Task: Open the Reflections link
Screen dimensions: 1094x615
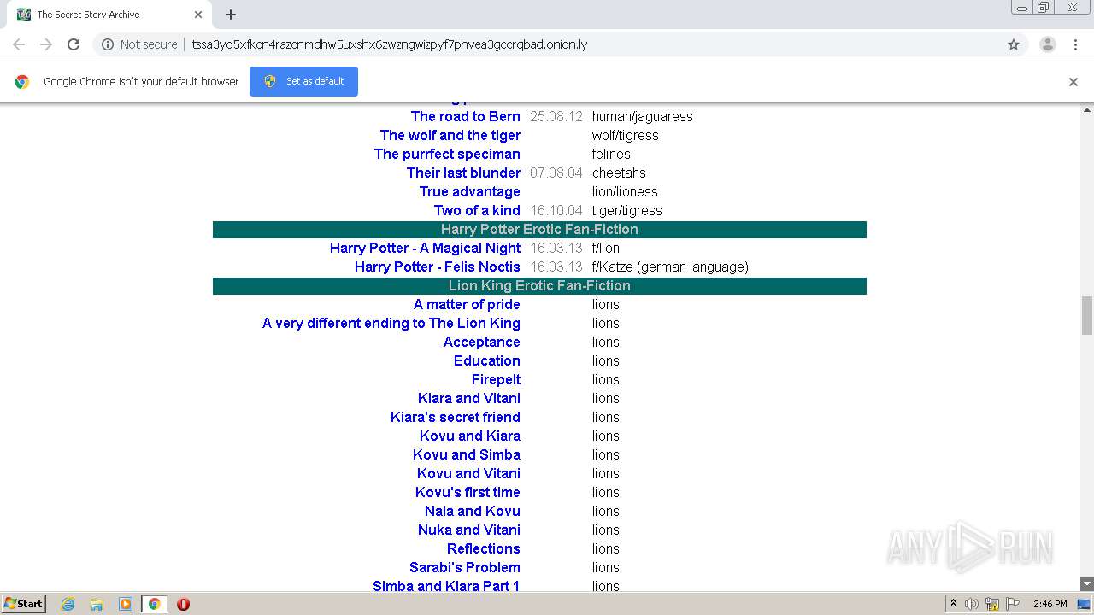Action: (x=484, y=548)
